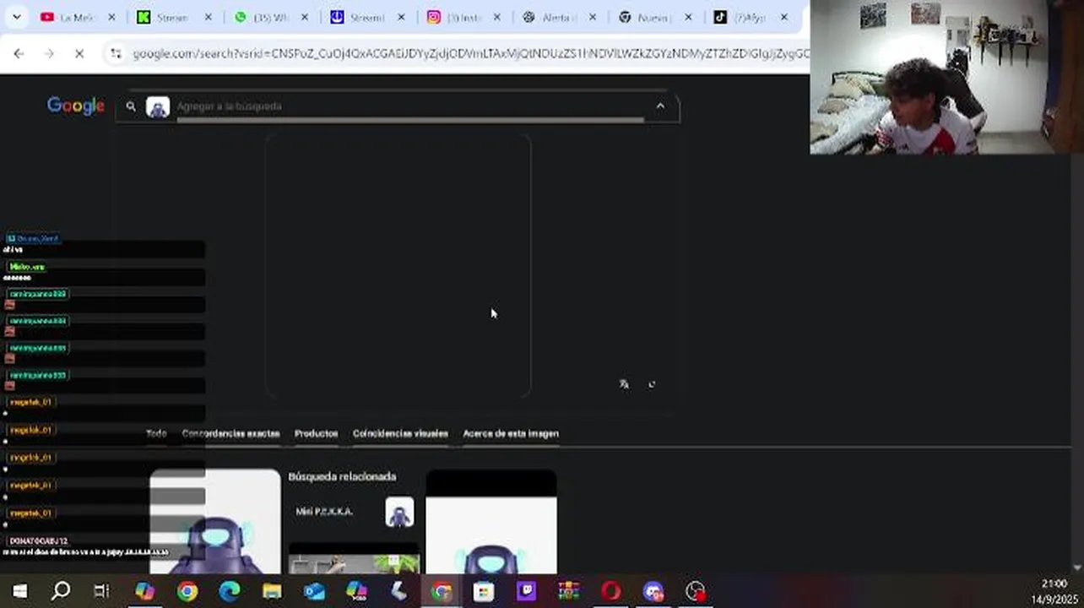Close the Instagram tab
1084x608 pixels.
[x=497, y=17]
